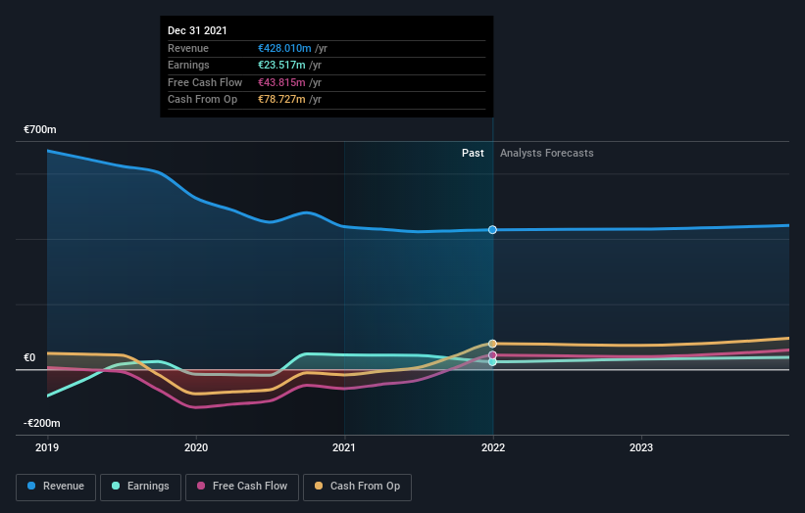Click the €78.727m cash from op value
Viewport: 805px width, 513px height.
point(281,100)
